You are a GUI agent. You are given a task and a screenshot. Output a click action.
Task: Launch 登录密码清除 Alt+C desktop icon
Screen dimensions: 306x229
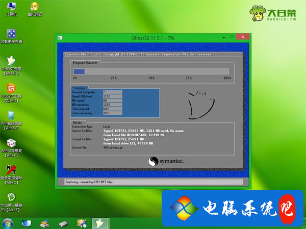click(11, 175)
